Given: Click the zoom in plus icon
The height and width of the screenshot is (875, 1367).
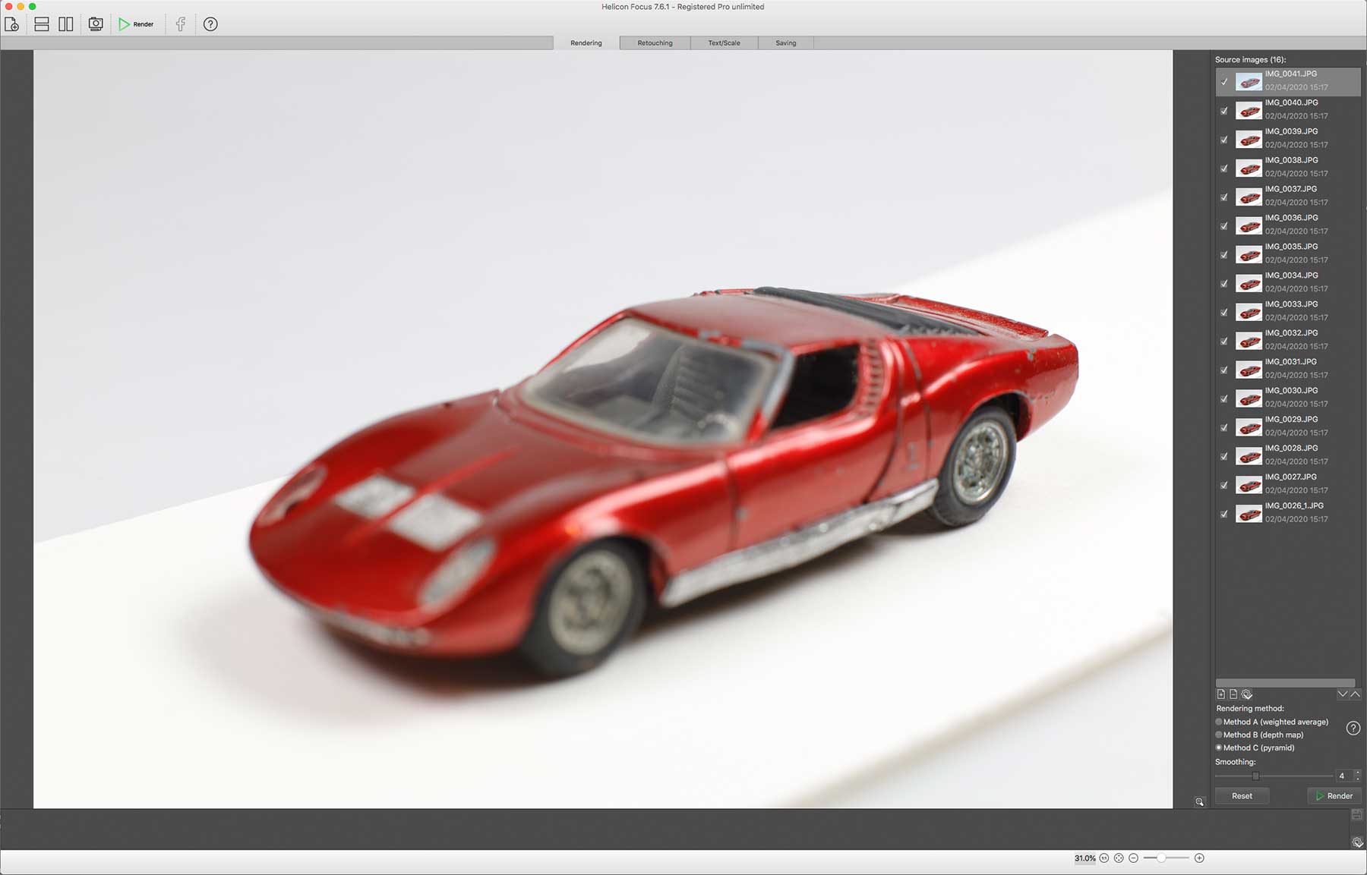Looking at the screenshot, I should pos(1199,858).
